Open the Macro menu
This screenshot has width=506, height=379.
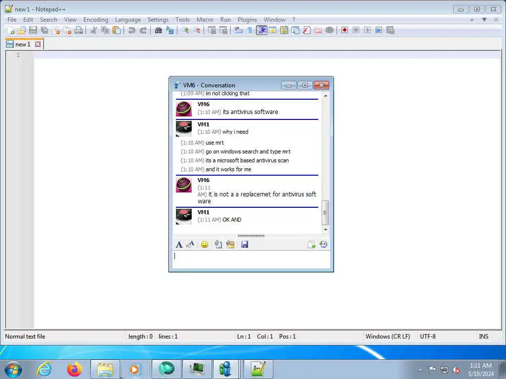pos(205,20)
